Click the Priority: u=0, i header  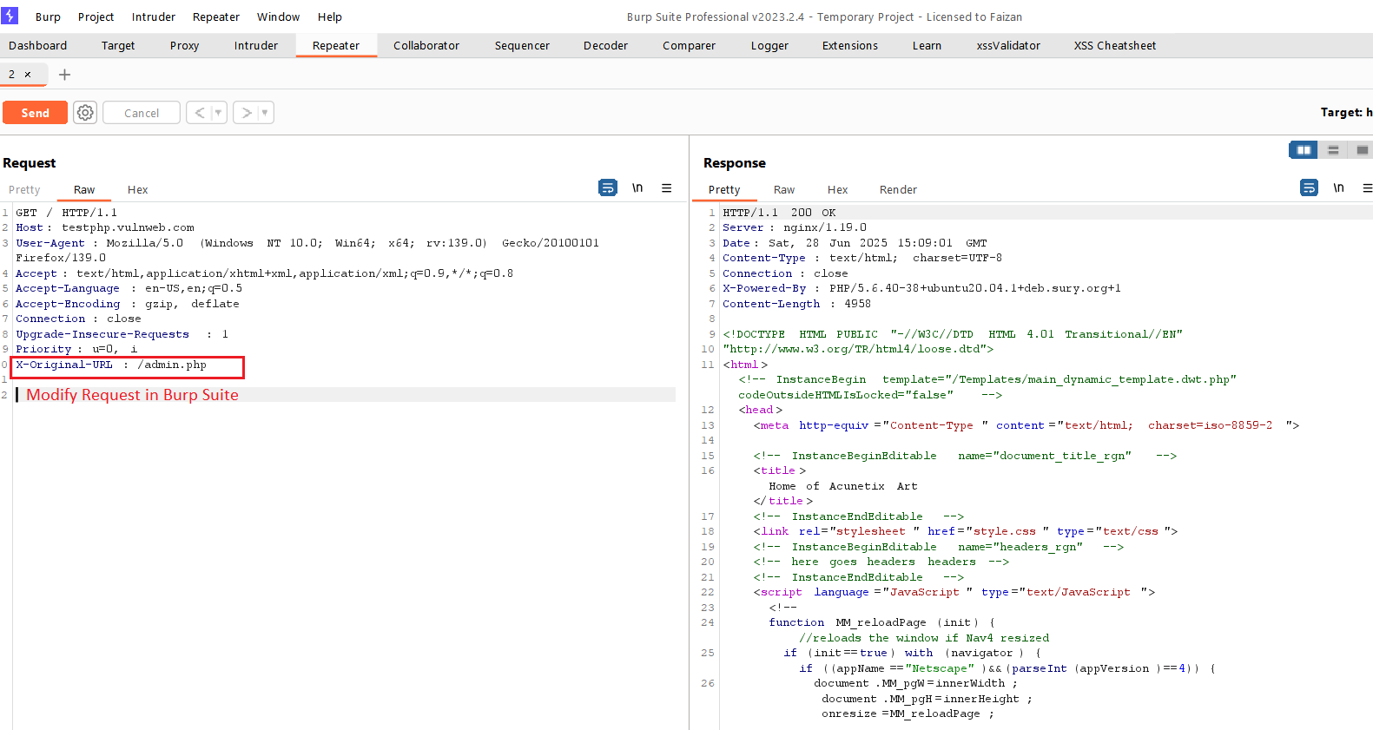pos(76,349)
